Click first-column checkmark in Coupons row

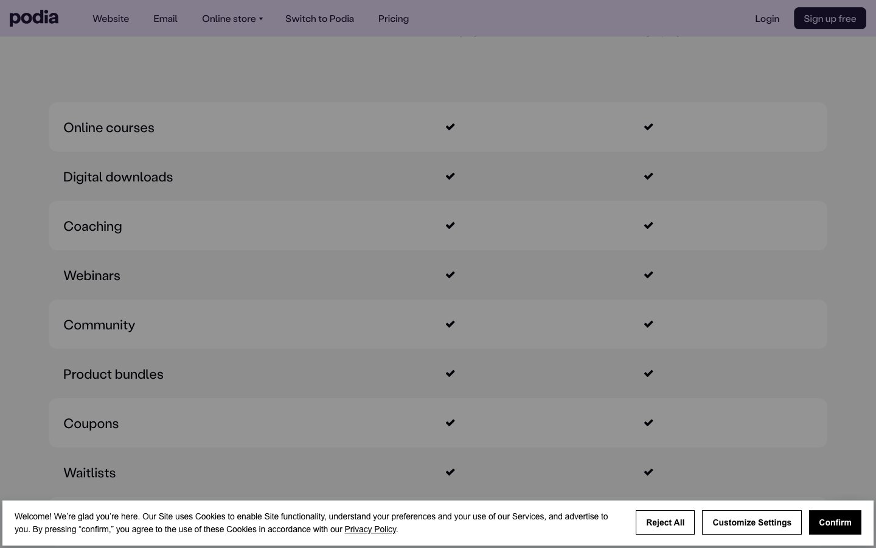pyautogui.click(x=450, y=423)
